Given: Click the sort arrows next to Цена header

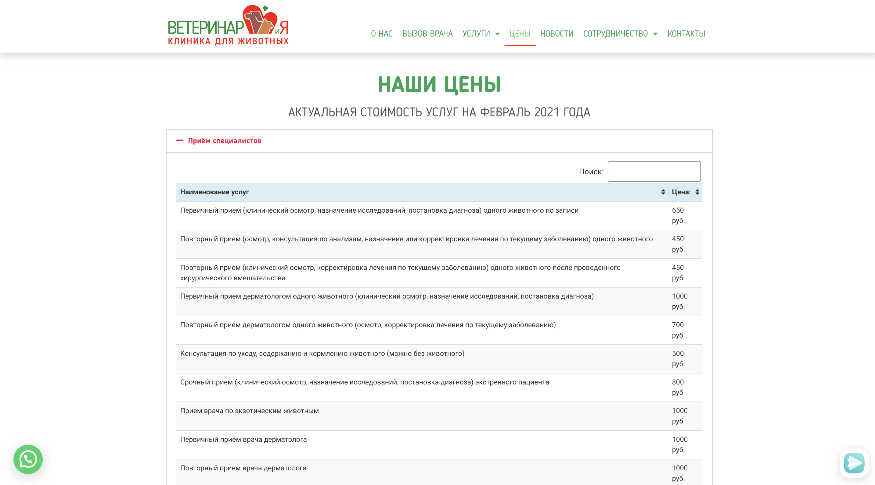Looking at the screenshot, I should (x=697, y=192).
